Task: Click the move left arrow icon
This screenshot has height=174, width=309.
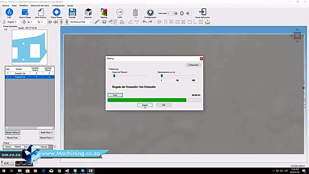Action: (x=50, y=22)
